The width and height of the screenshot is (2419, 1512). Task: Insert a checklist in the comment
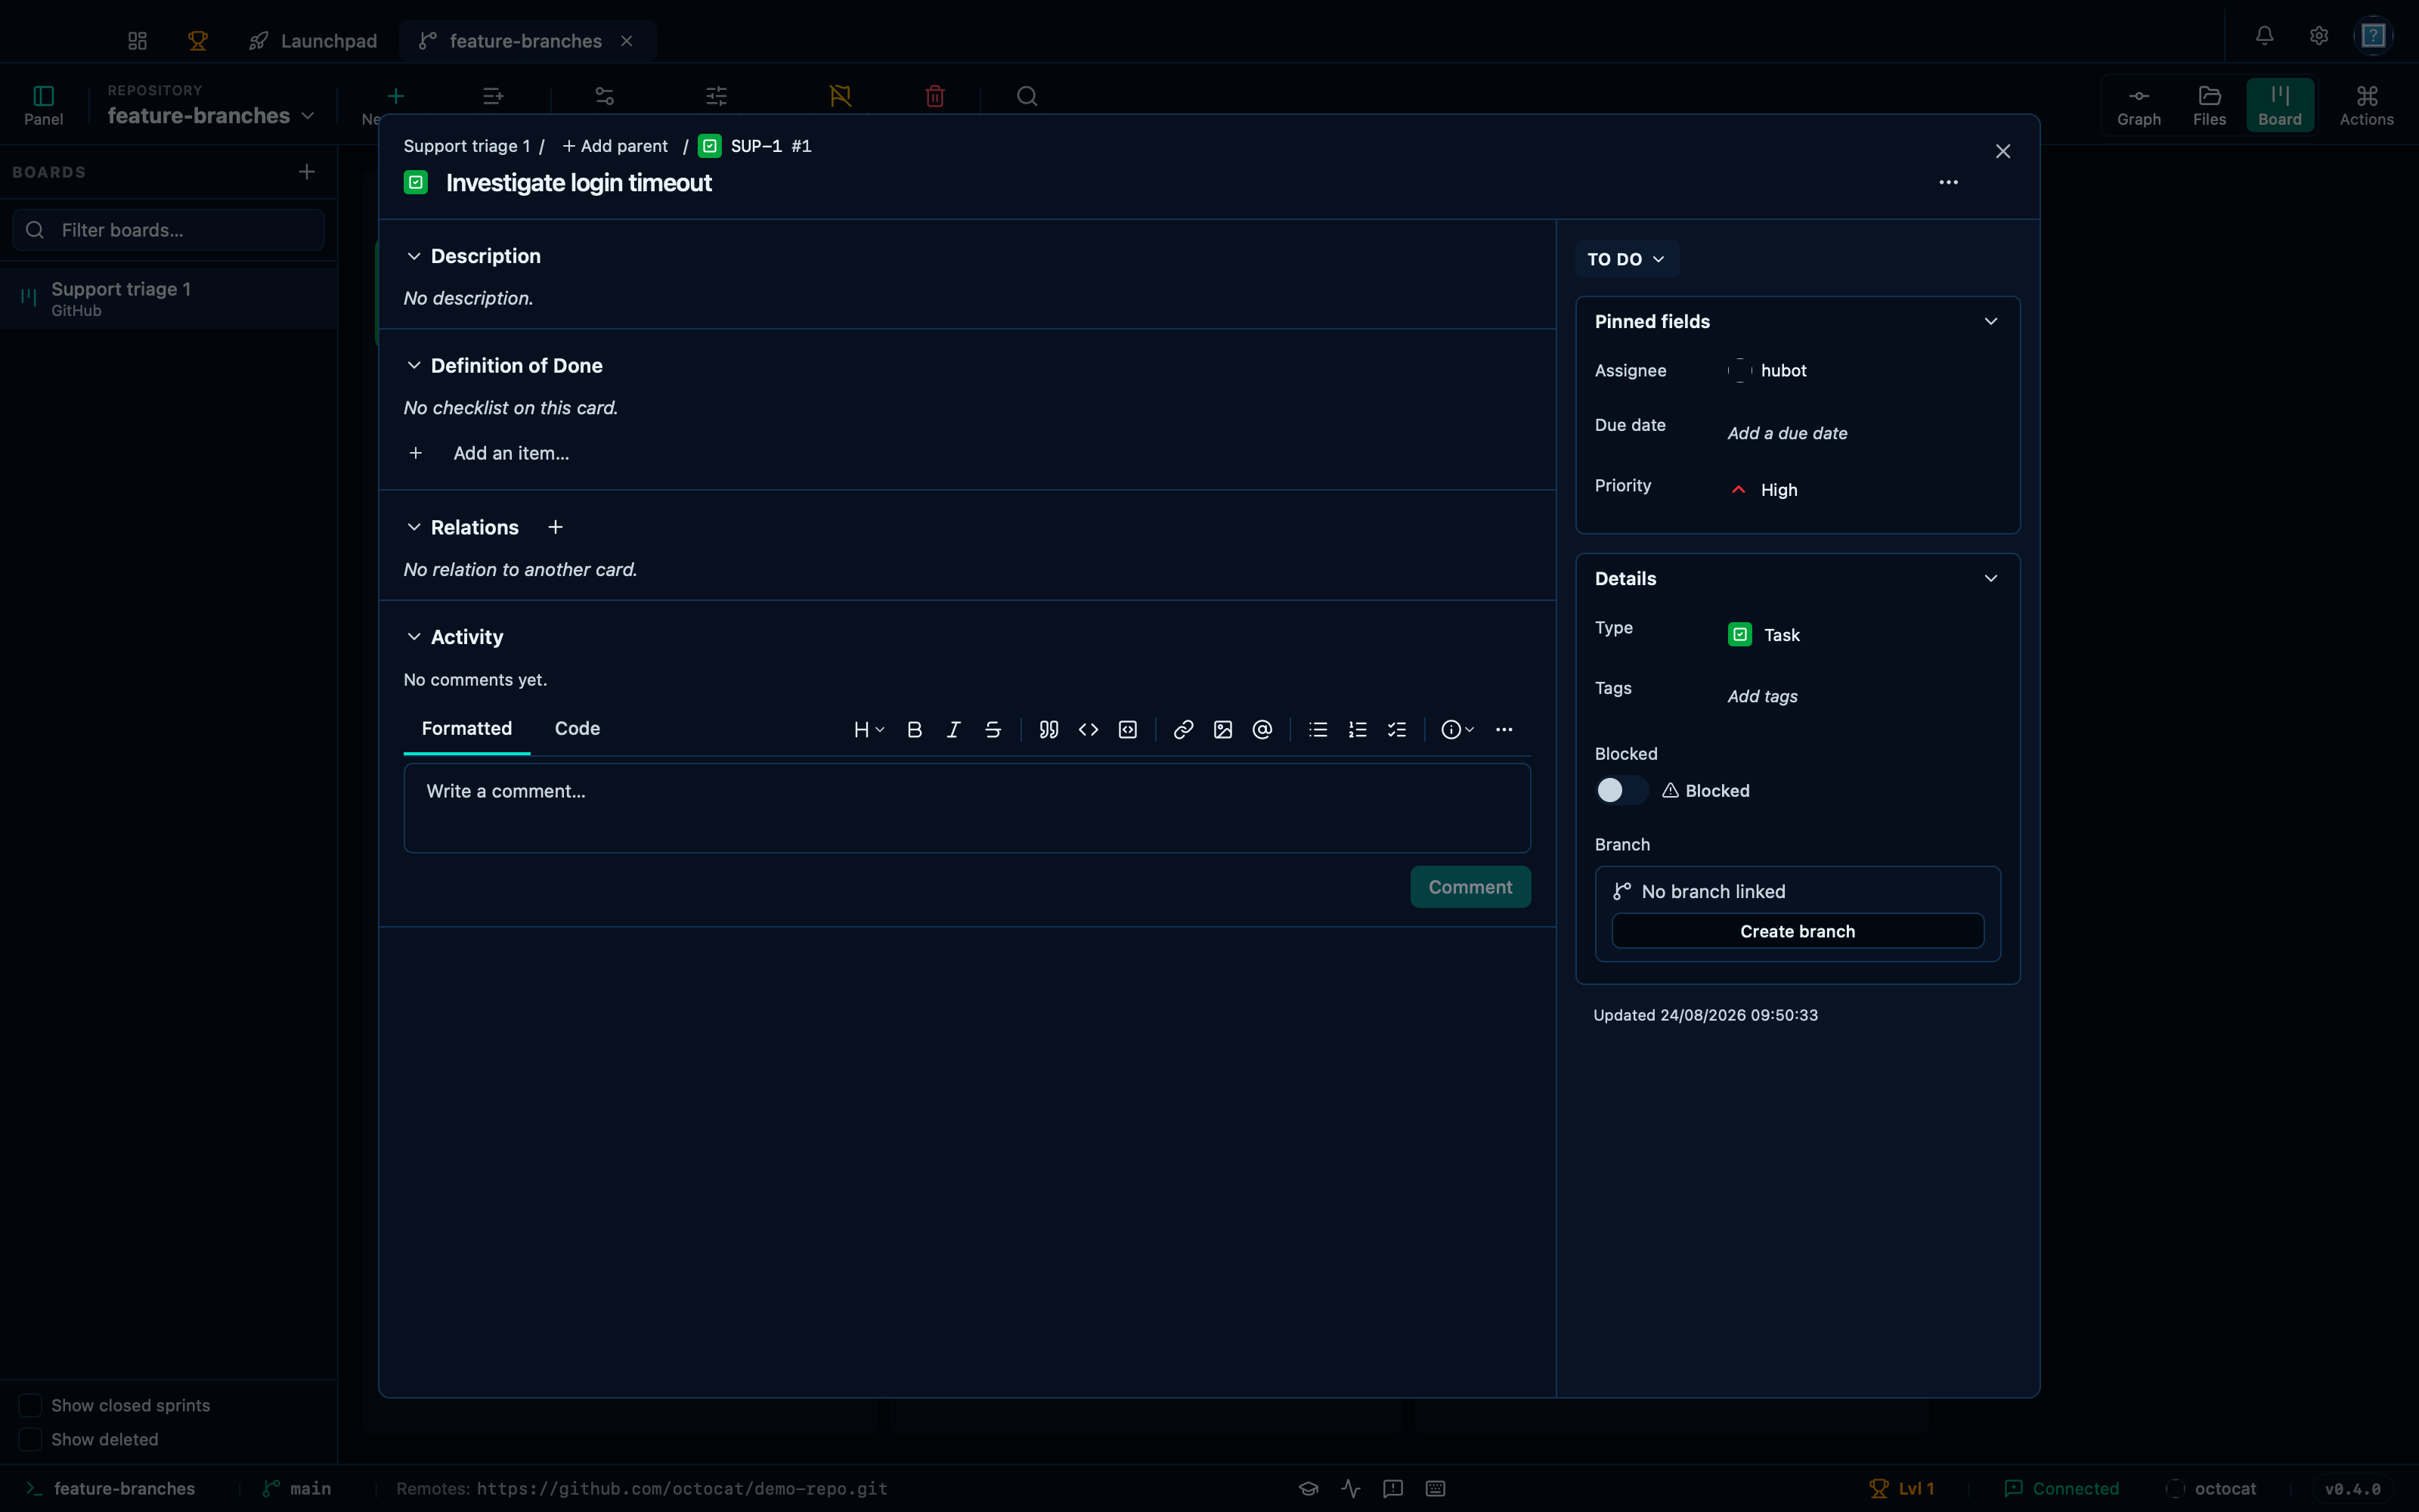click(1398, 730)
